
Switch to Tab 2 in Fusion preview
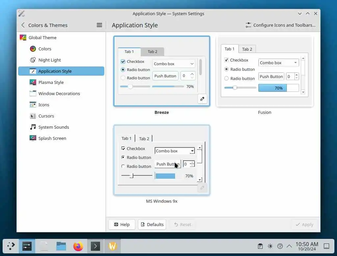coord(247,49)
